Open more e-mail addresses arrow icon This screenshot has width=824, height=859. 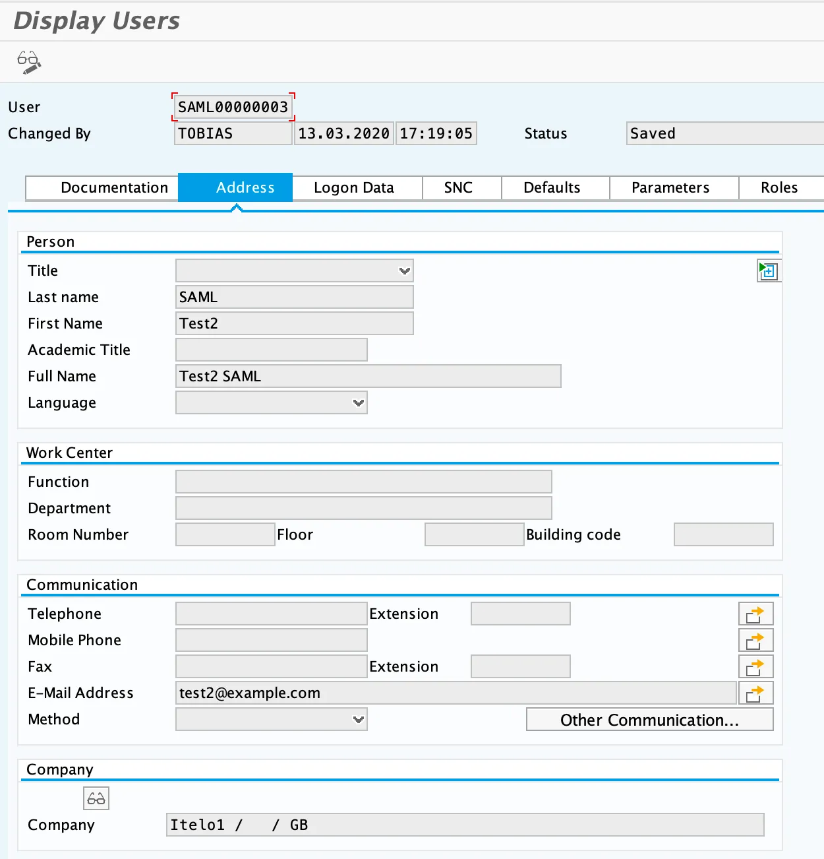point(755,693)
